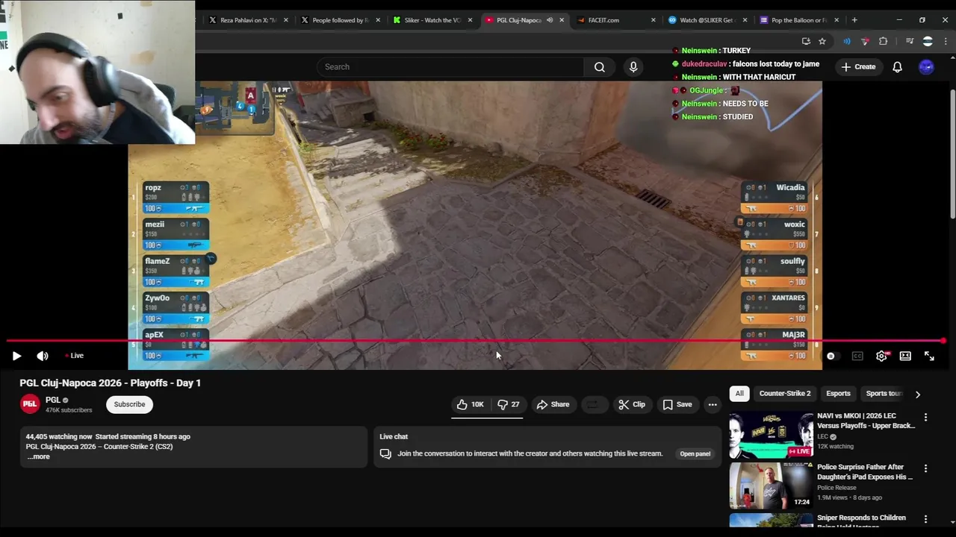The image size is (956, 537).
Task: Bookmark this page with the star icon
Action: 822,41
